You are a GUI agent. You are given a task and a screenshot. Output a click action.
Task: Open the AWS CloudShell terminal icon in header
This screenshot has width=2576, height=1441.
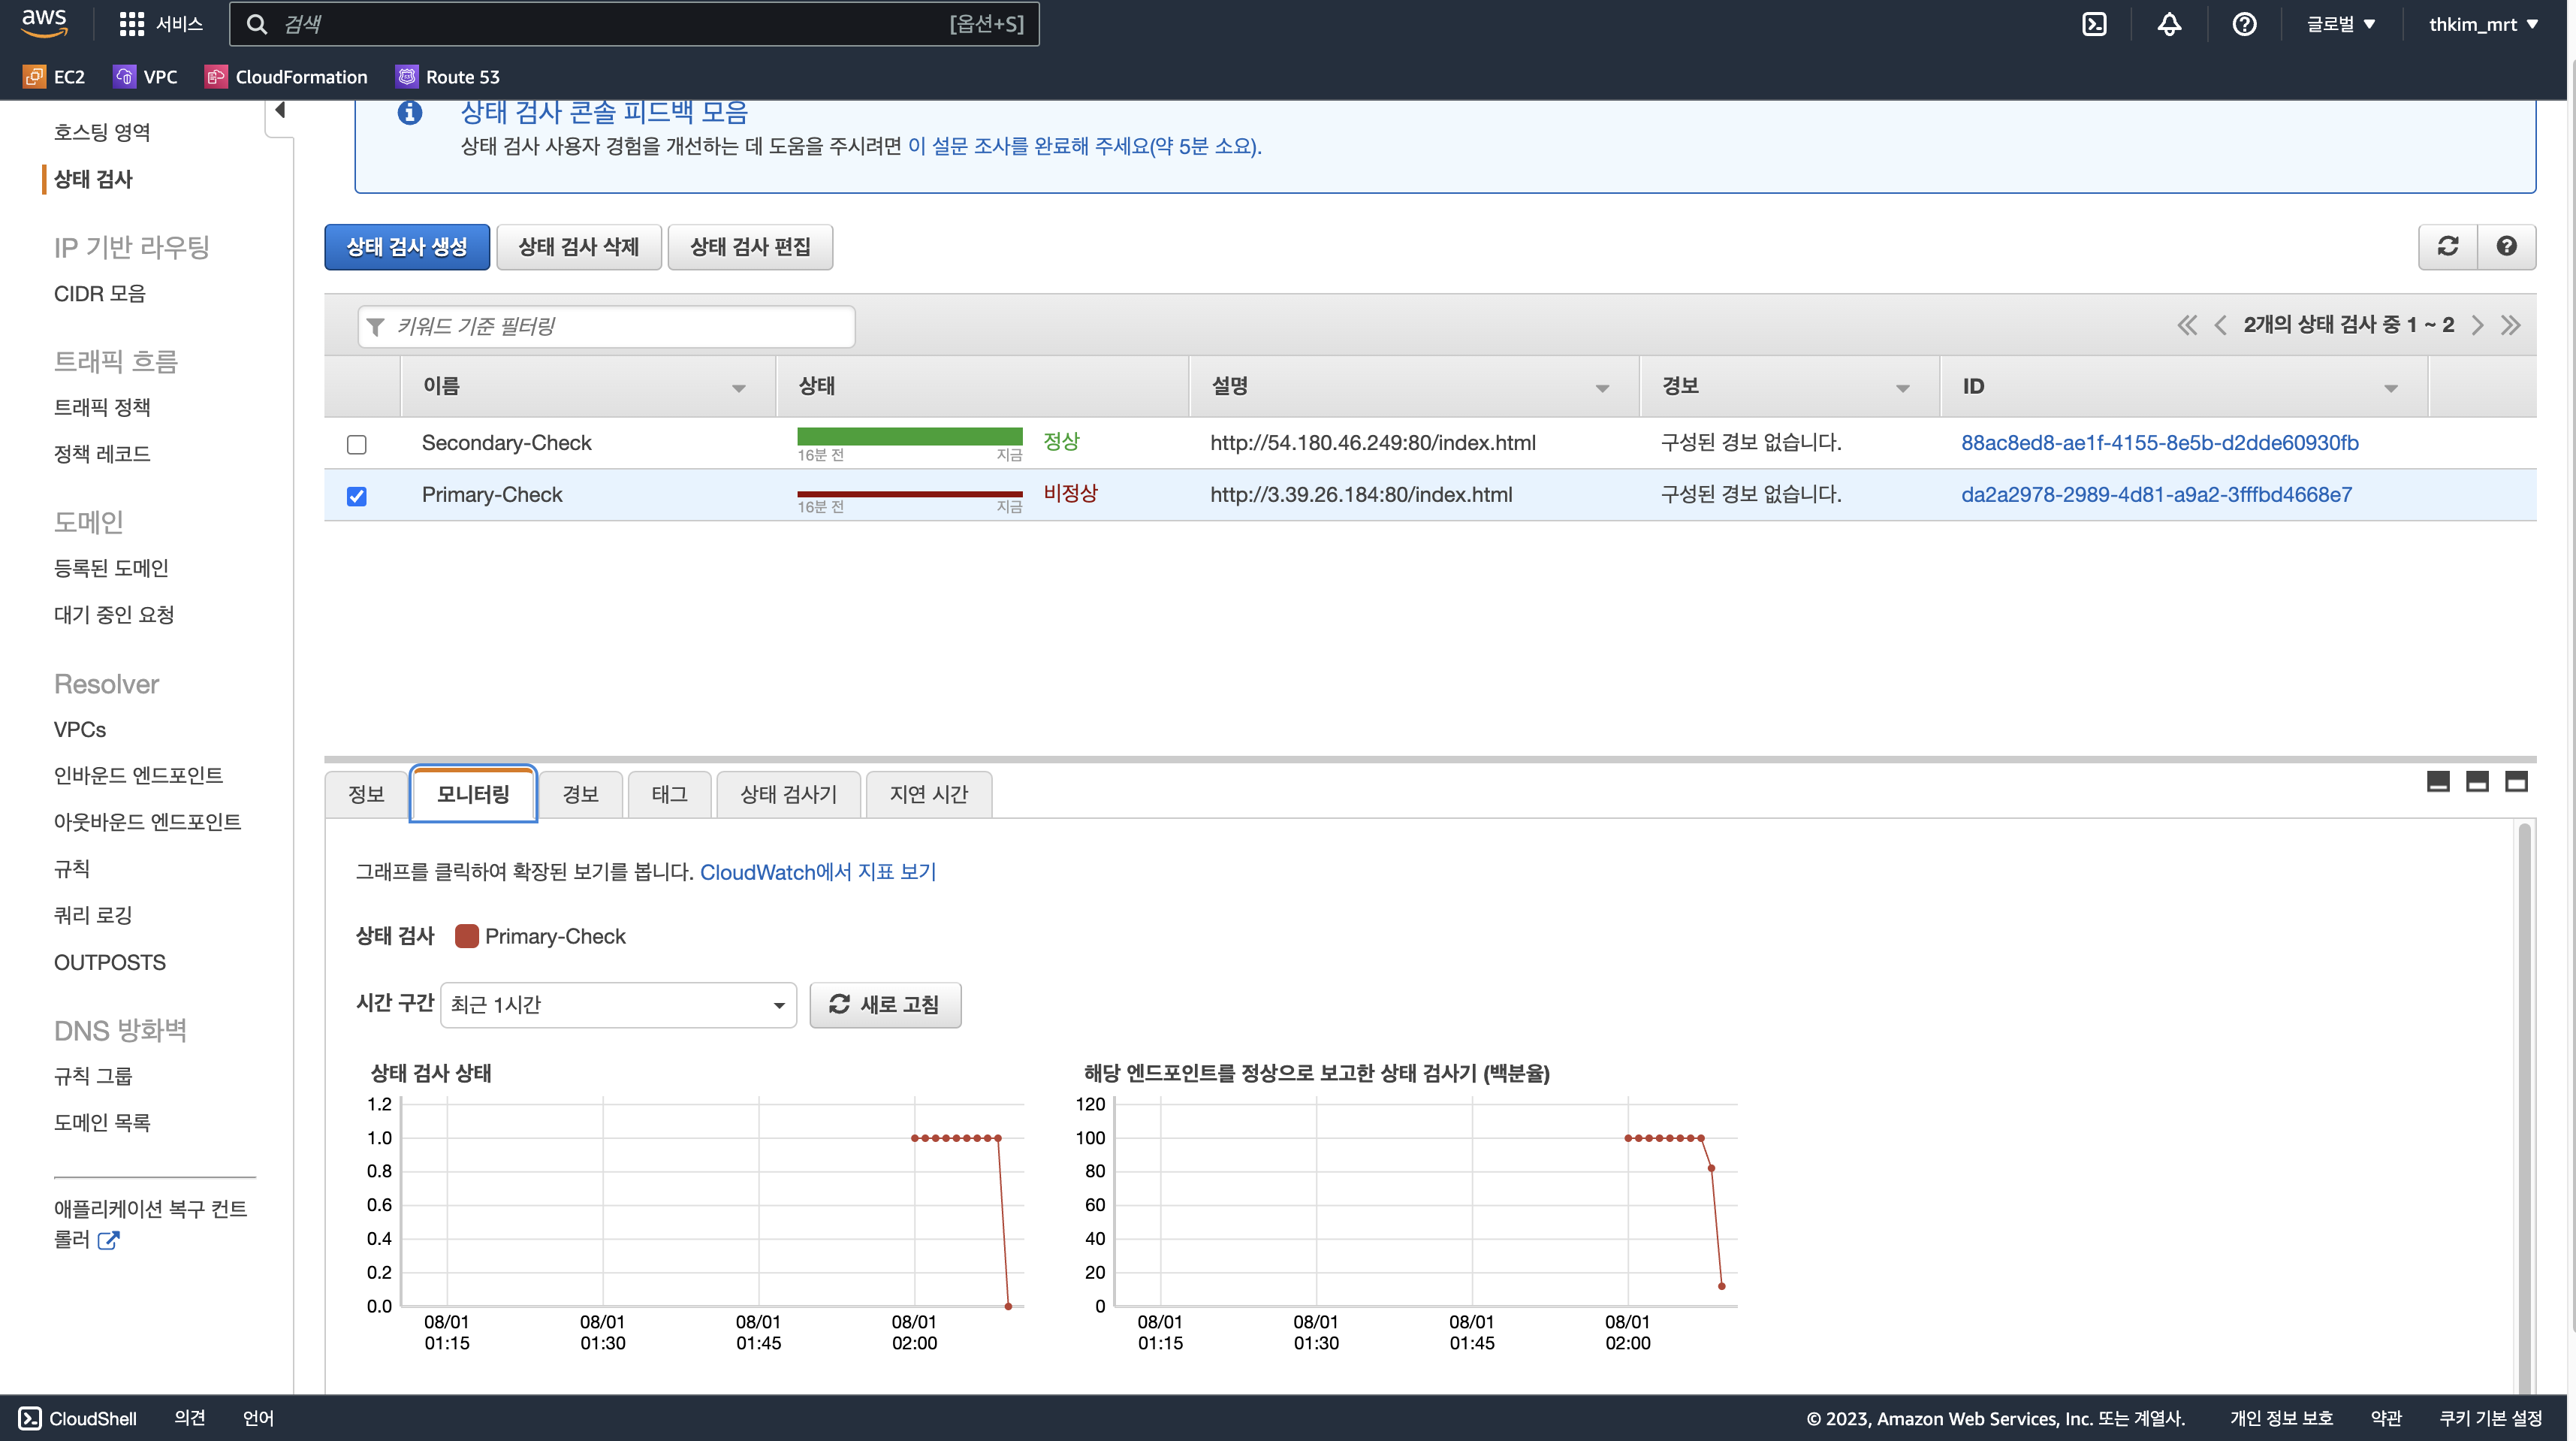(x=2094, y=24)
